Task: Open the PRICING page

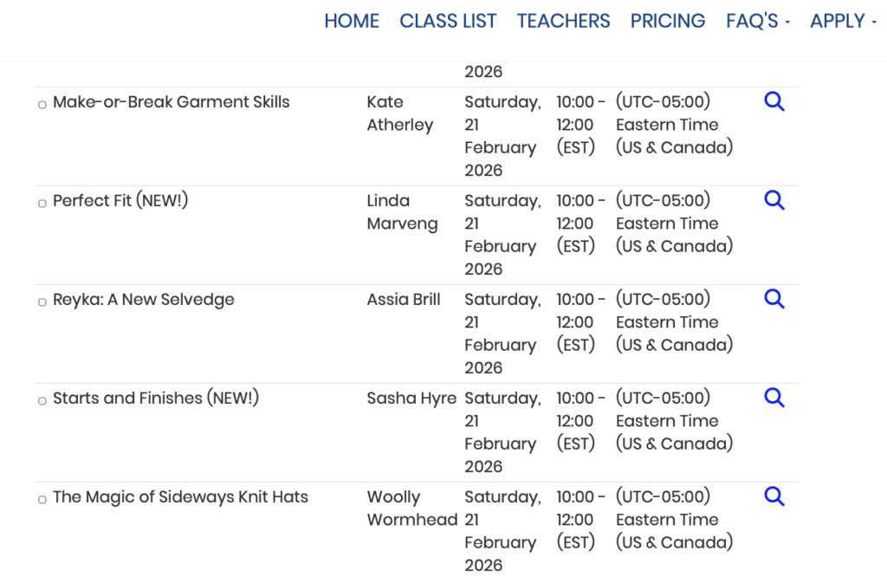Action: [x=668, y=21]
